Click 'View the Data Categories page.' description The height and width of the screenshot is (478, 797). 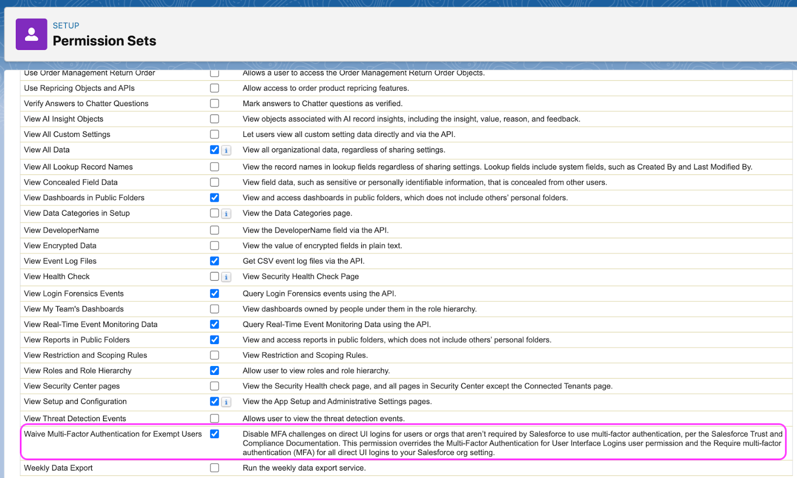tap(297, 213)
